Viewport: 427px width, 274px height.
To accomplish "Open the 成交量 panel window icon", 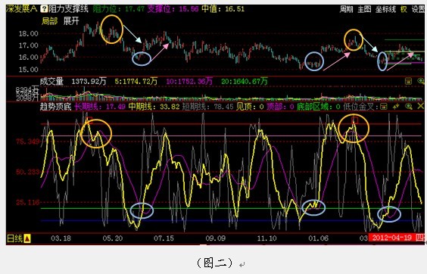I will [x=408, y=81].
